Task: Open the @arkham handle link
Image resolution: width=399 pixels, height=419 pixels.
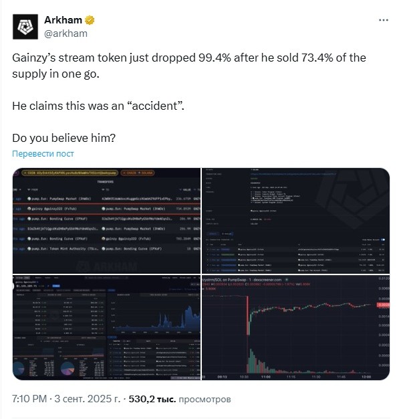Action: [65, 33]
